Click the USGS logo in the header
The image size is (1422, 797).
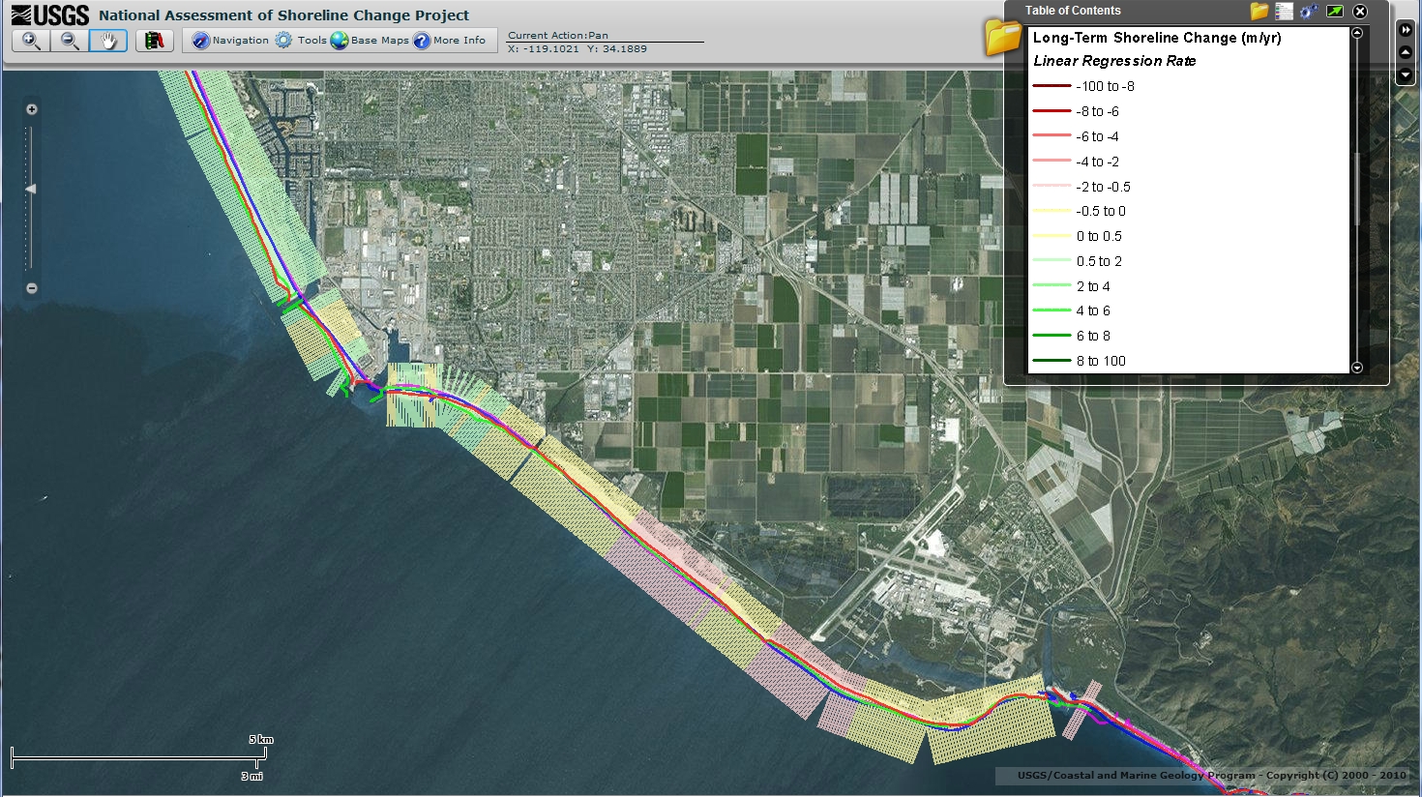coord(46,15)
